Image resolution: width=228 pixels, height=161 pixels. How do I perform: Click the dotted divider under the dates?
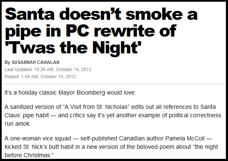point(115,84)
